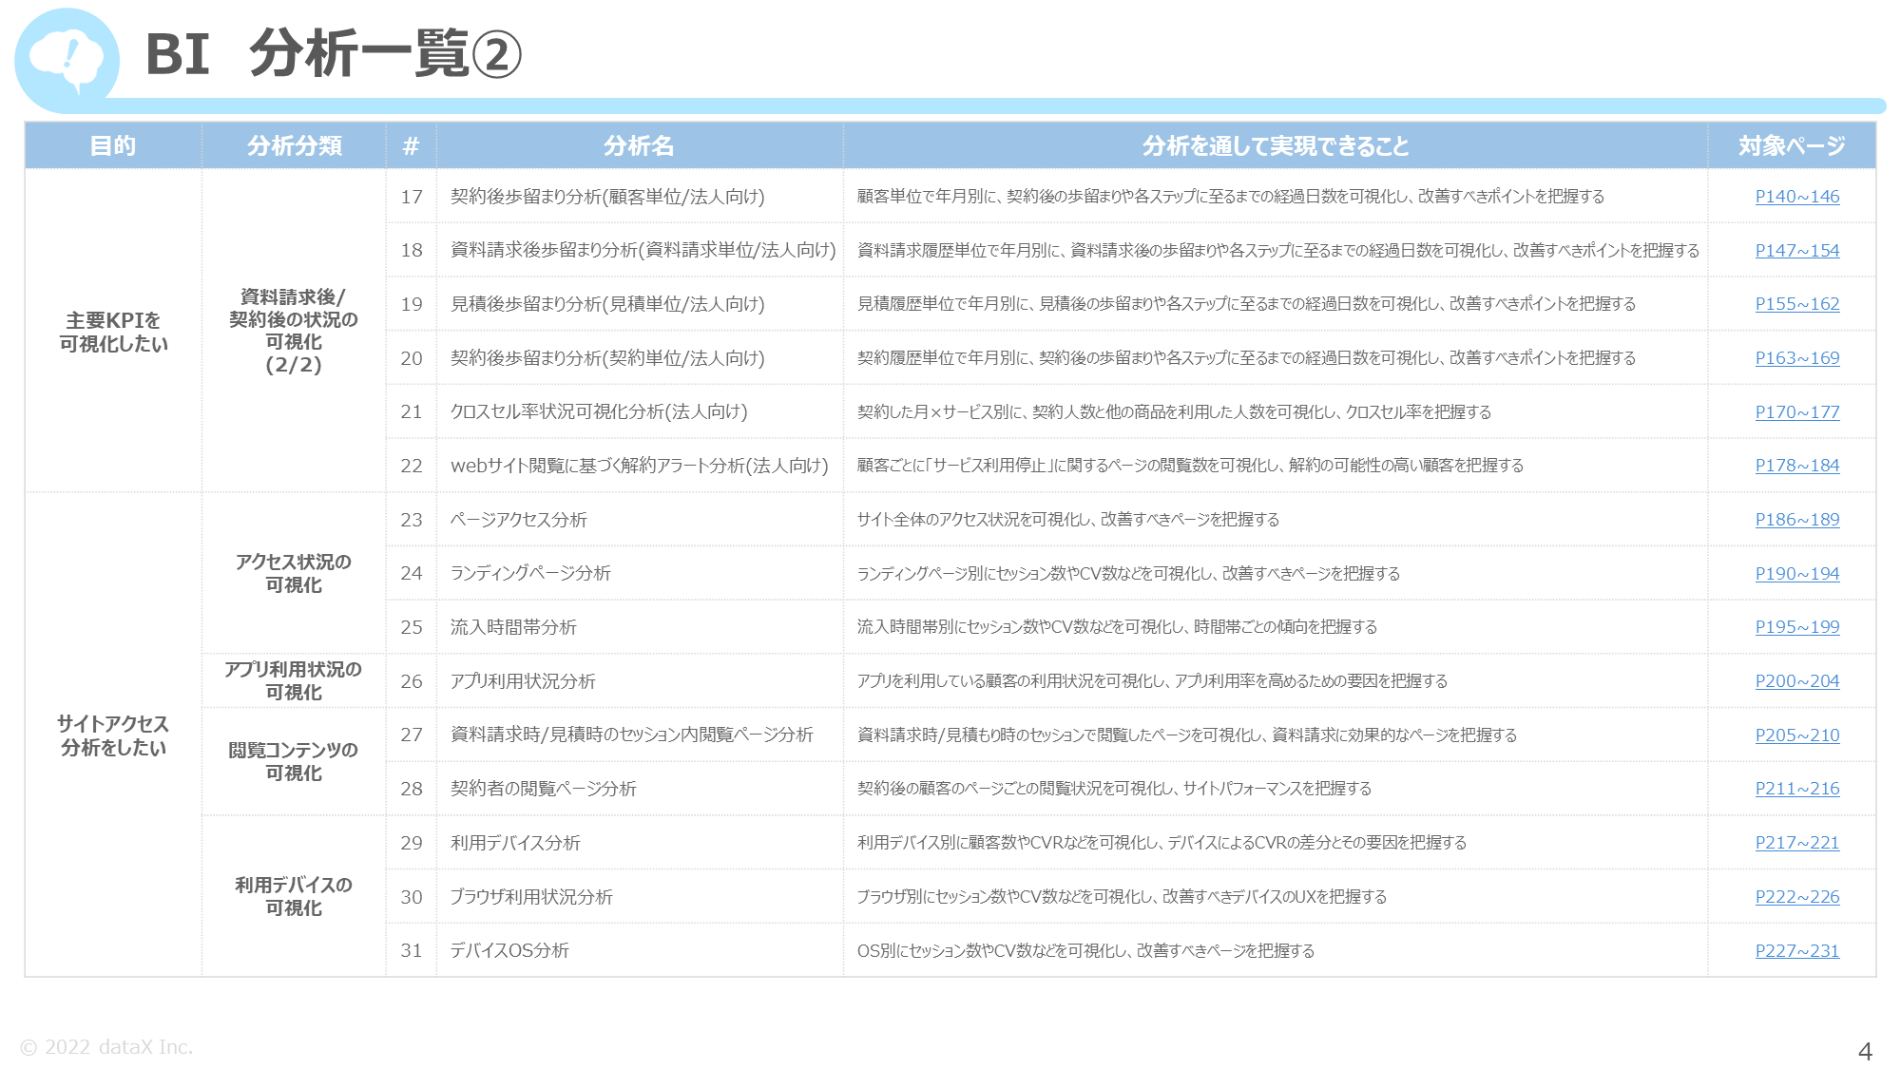The width and height of the screenshot is (1901, 1069).
Task: Select 契約者の閲覧ページ分析 name
Action: (543, 789)
